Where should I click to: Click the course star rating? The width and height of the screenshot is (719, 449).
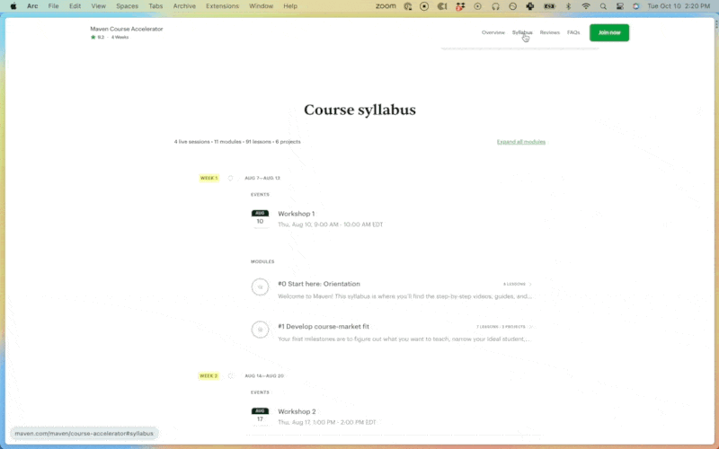(97, 37)
